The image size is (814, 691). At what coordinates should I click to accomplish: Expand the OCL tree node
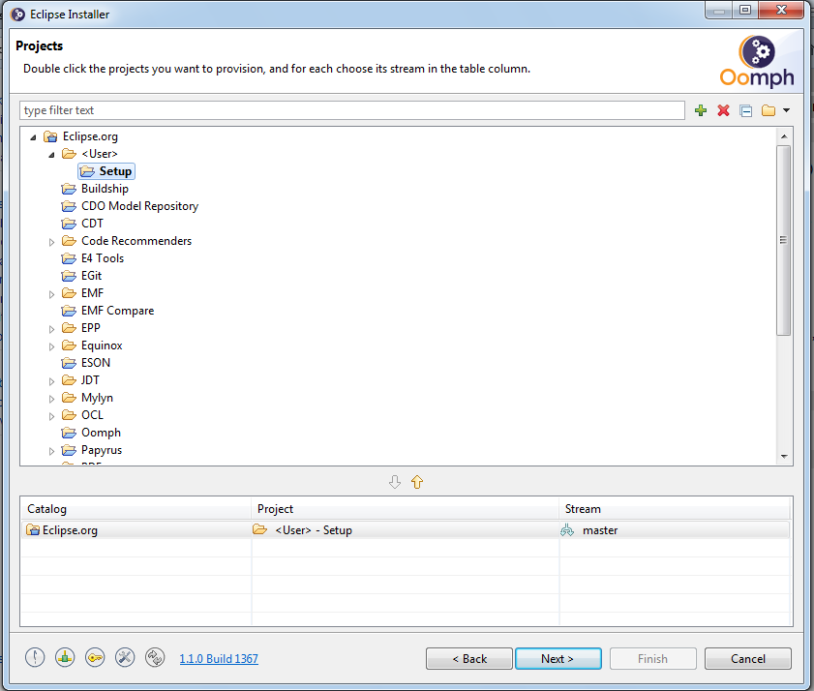pyautogui.click(x=51, y=416)
